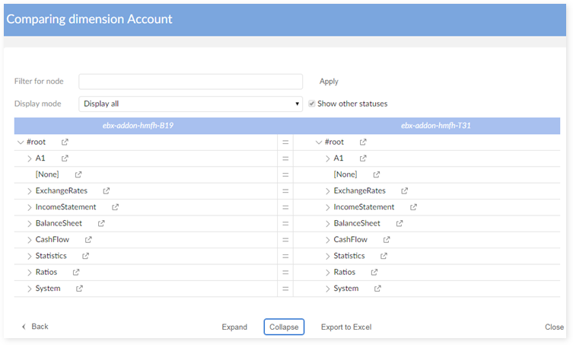Expand the right IncomeStatement node
Viewport: 573px width, 345px height.
click(x=327, y=207)
